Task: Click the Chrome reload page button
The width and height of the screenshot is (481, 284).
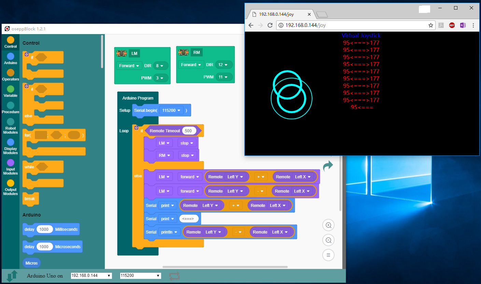Action: (270, 25)
